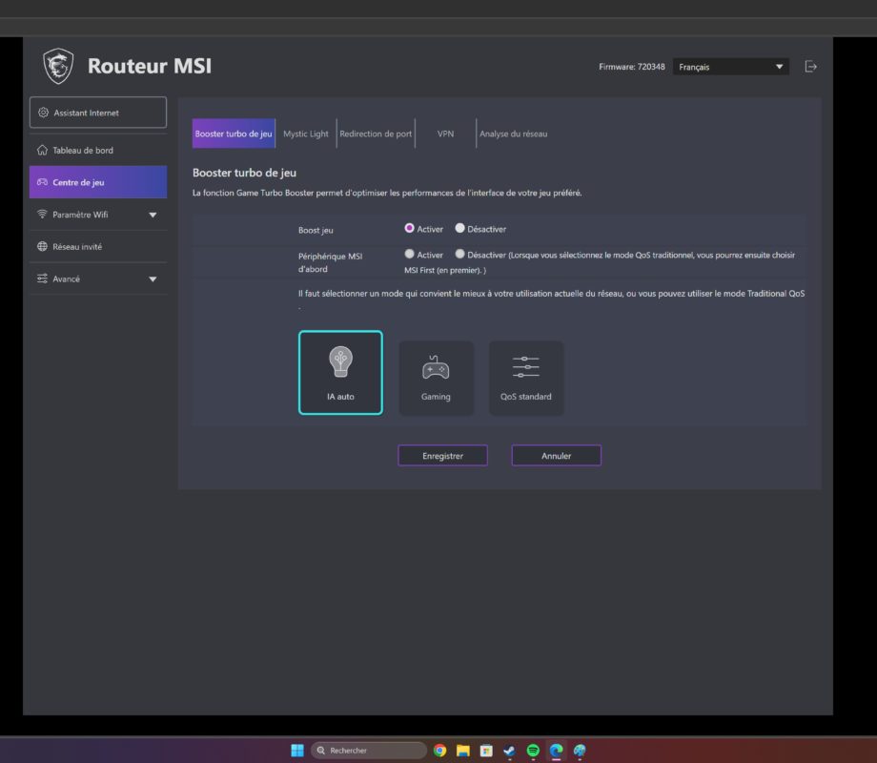Switch to the Mystic Light tab
Screen dimensions: 877x763
coord(306,134)
